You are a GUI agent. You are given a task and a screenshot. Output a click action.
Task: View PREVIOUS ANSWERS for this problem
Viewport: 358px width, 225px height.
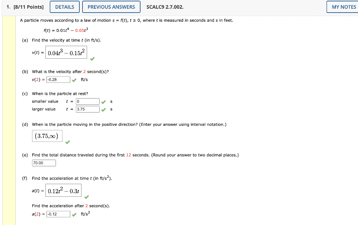tap(111, 7)
